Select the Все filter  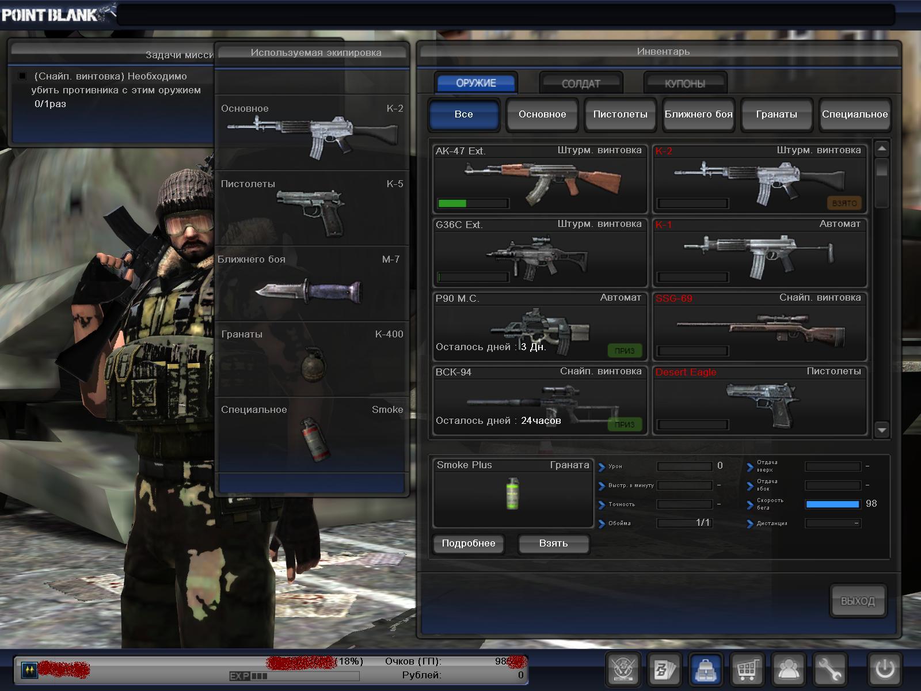[x=464, y=114]
